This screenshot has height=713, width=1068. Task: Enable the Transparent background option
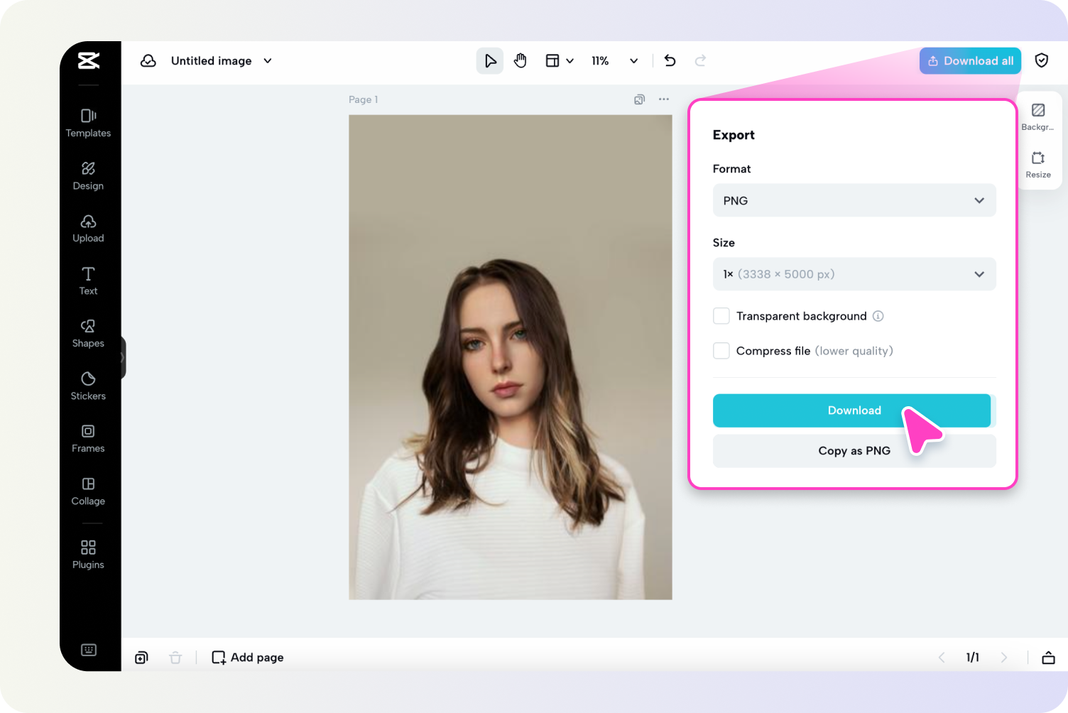pyautogui.click(x=721, y=315)
